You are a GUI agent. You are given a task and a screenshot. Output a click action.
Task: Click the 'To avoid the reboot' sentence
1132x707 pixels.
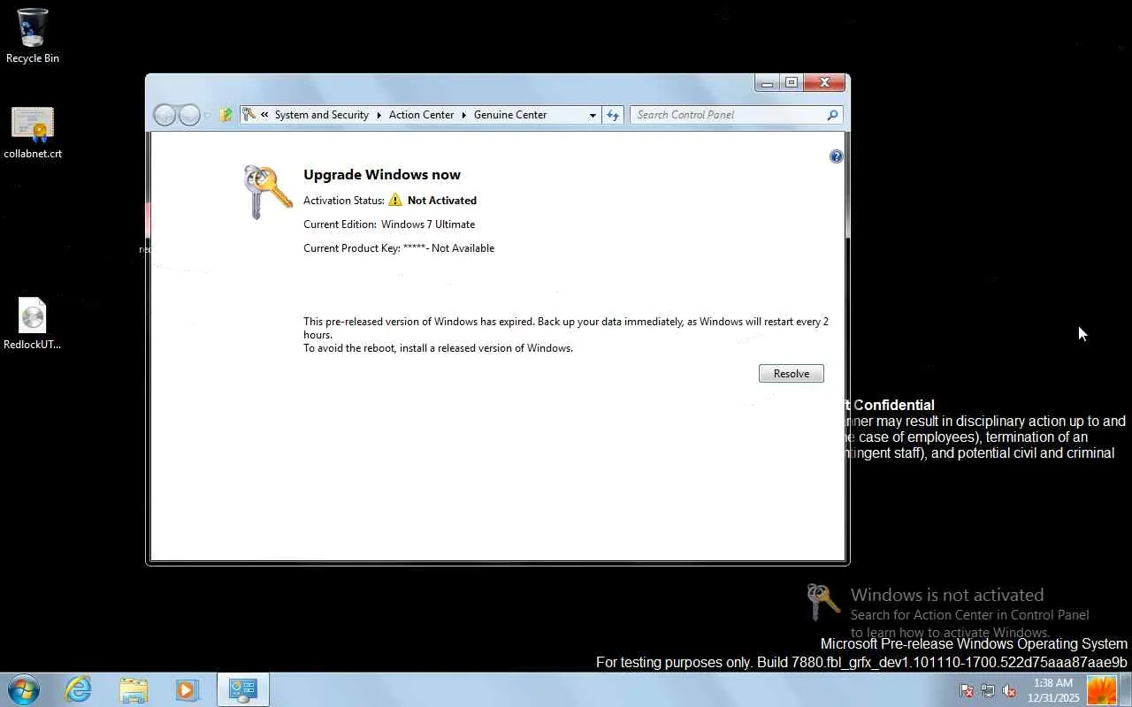438,348
